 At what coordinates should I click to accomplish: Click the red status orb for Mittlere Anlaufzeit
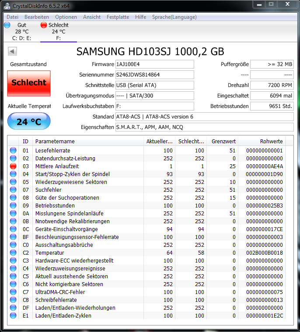13,166
